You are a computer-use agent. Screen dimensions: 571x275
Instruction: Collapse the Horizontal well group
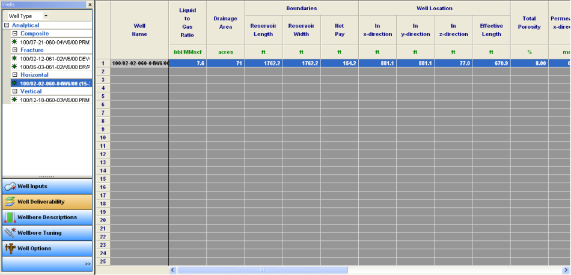[15, 75]
